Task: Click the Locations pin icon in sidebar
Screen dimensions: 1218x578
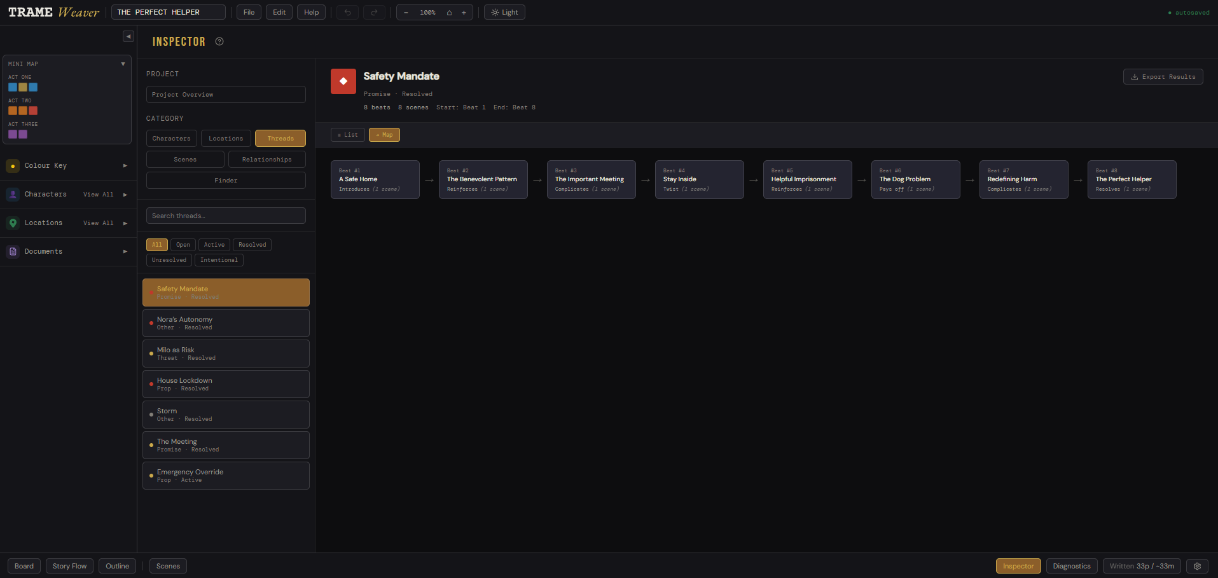Action: click(13, 223)
